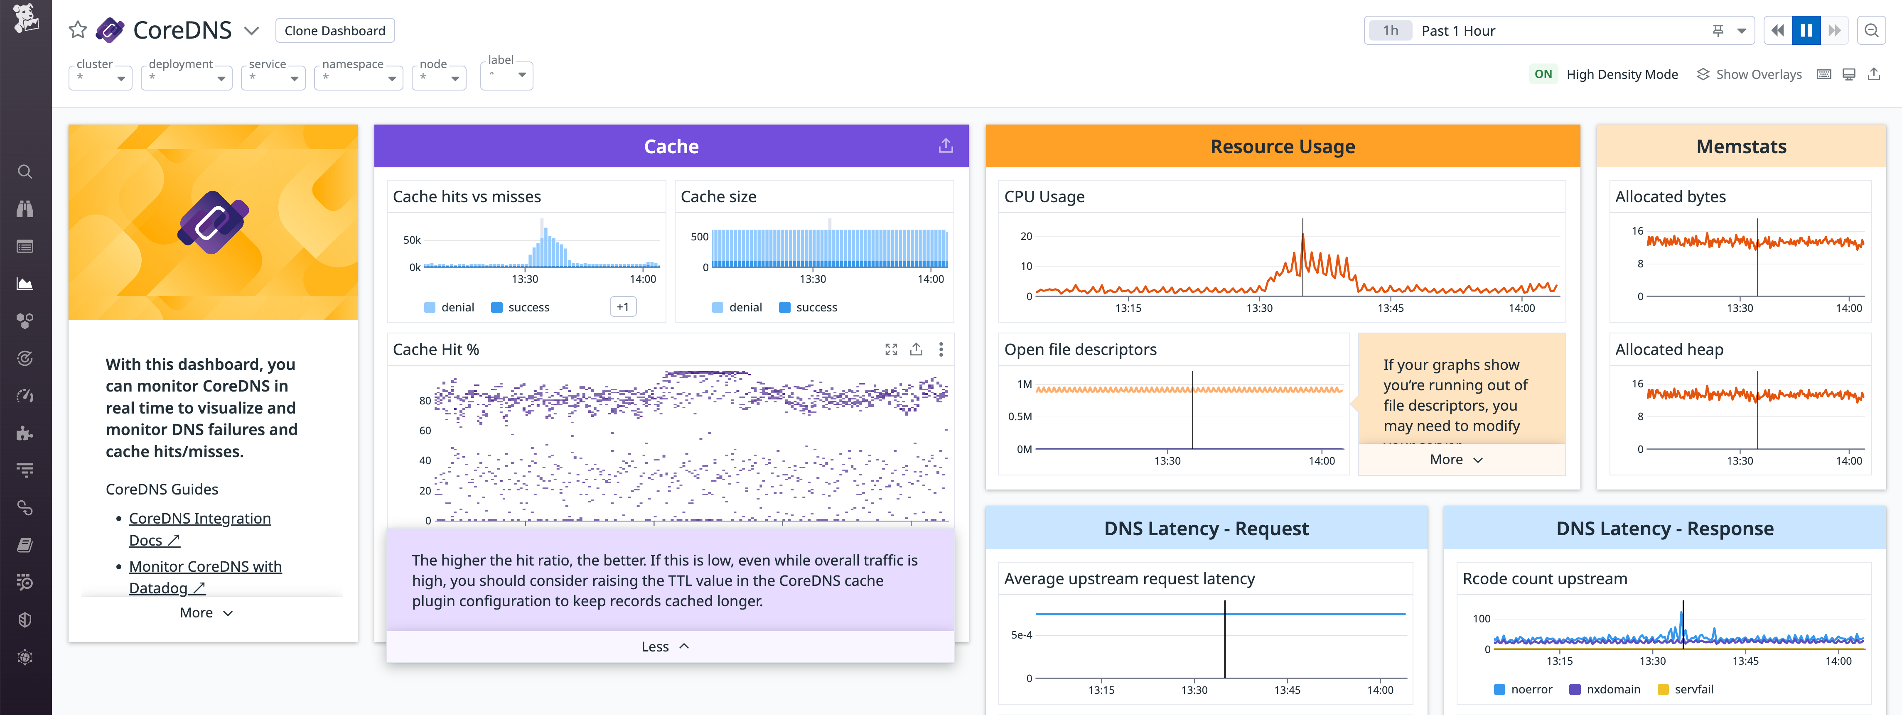Image resolution: width=1902 pixels, height=715 pixels.
Task: Click the keyboard shortcuts icon near Show Overlays
Action: tap(1824, 74)
